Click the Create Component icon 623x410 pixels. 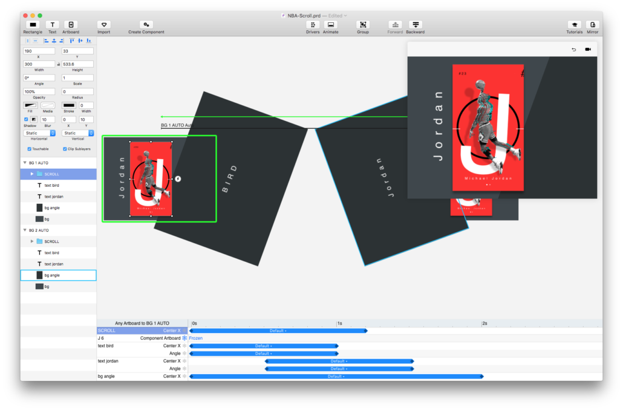coord(146,25)
